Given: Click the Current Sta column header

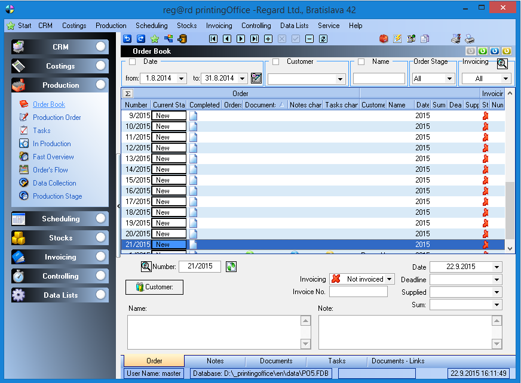Looking at the screenshot, I should coord(169,105).
